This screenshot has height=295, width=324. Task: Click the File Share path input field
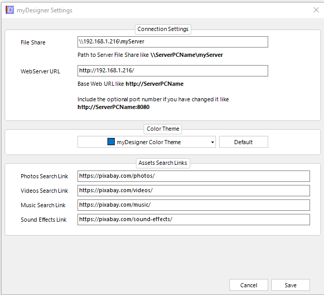173,42
